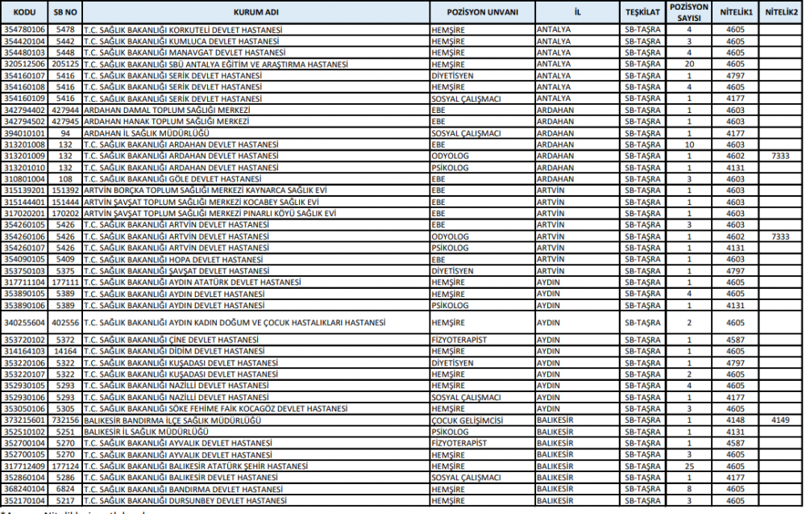Image resolution: width=806 pixels, height=514 pixels.
Task: Click PSİKOLOG in the 354260107 row
Action: [482, 248]
